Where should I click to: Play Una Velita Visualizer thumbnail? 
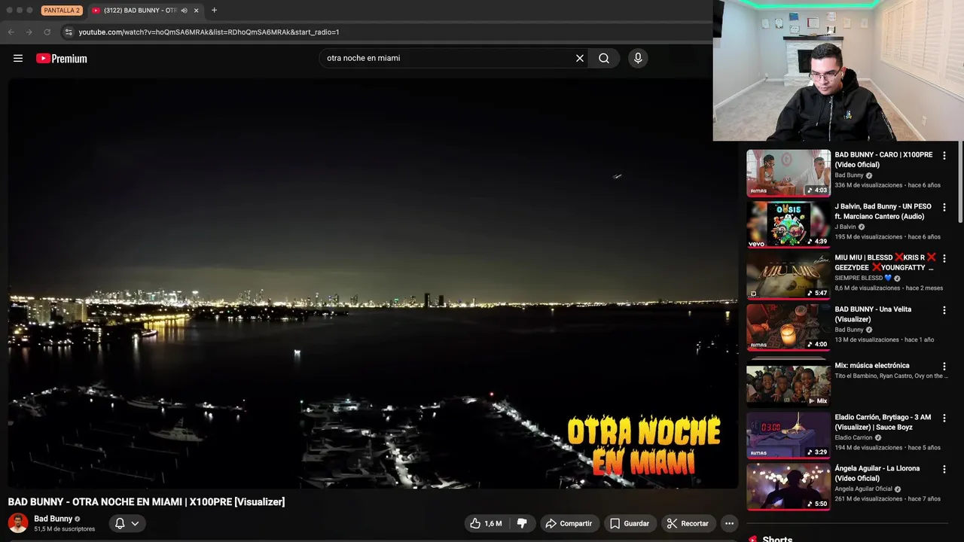click(789, 327)
